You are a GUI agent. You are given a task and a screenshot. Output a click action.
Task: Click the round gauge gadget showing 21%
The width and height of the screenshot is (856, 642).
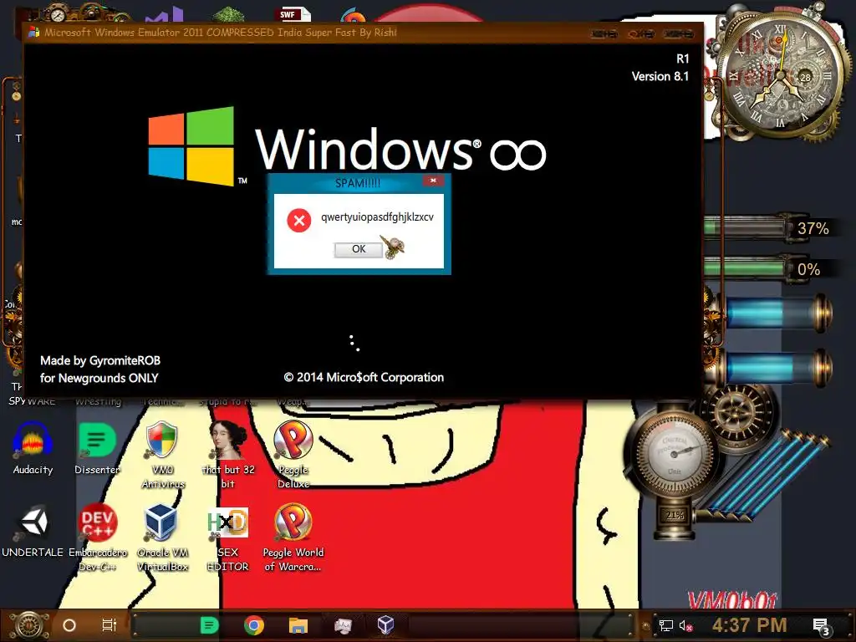[675, 456]
